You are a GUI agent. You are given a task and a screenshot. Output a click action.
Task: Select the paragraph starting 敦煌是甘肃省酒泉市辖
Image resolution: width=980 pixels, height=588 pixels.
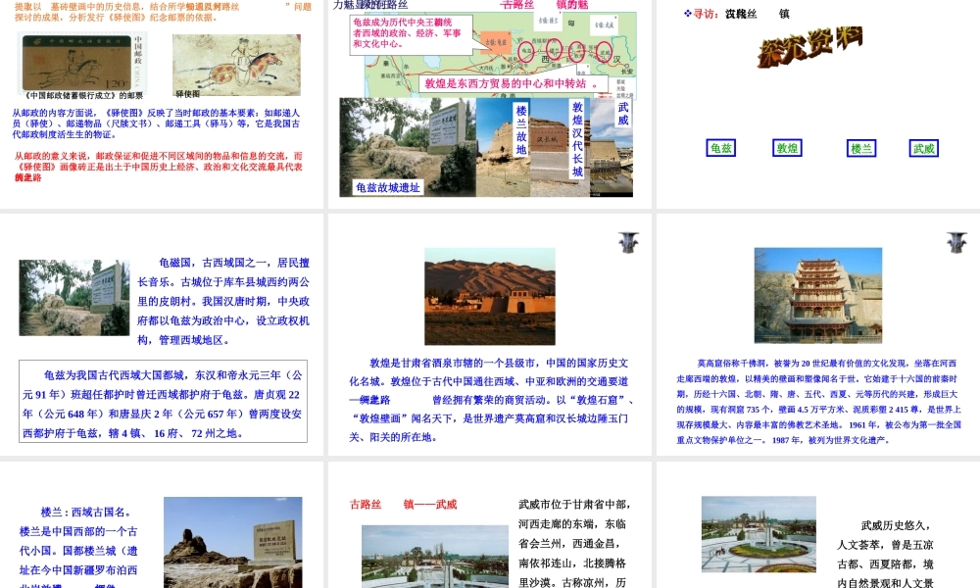[x=489, y=400]
